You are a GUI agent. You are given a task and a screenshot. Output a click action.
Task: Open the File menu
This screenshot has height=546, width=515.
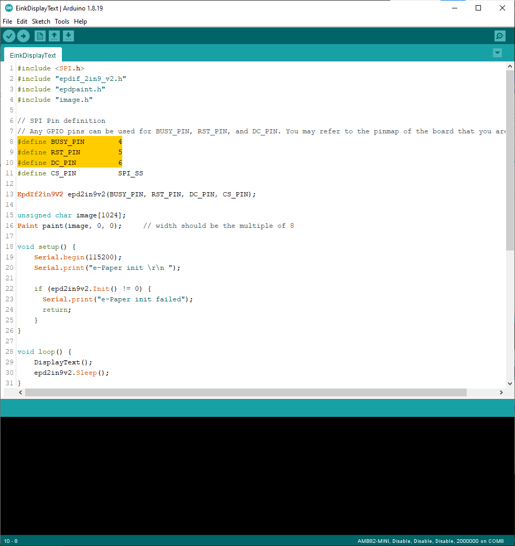(x=7, y=22)
